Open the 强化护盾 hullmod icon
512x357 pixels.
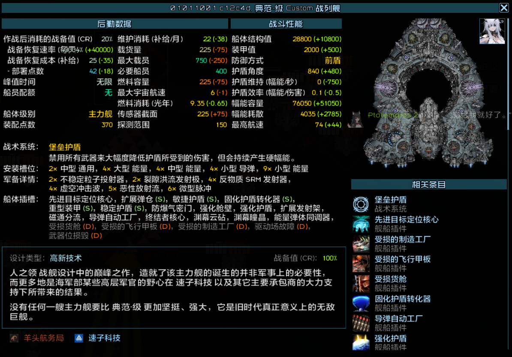click(361, 342)
